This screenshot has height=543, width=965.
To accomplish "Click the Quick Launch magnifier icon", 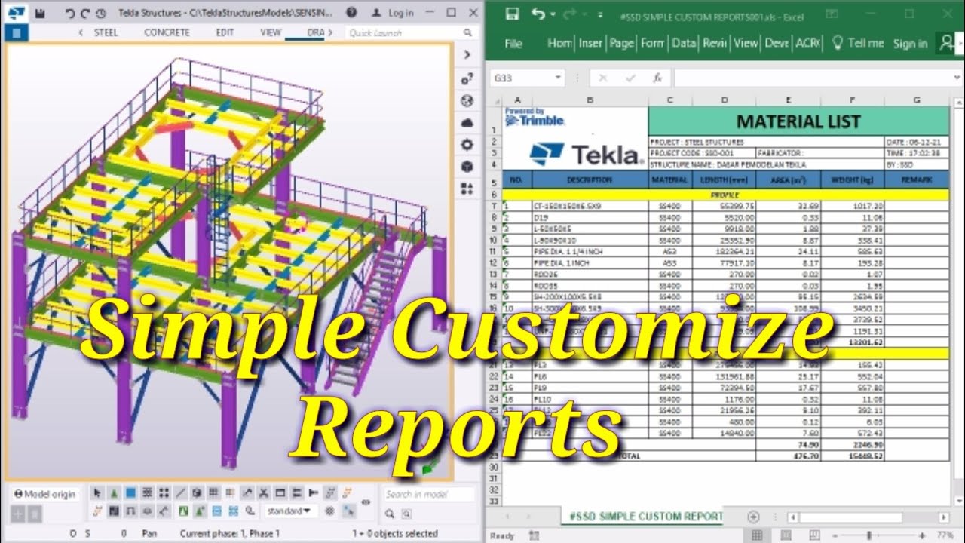I will click(468, 32).
